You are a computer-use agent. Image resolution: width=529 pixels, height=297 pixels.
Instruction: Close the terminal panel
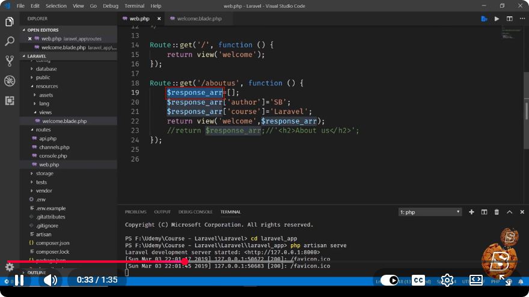pyautogui.click(x=522, y=212)
